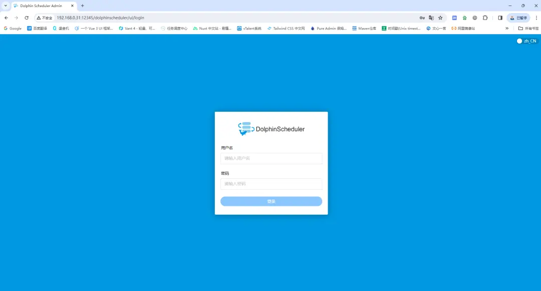The width and height of the screenshot is (541, 291).
Task: Open the Nuxt 中文站 bookmark
Action: coord(212,29)
